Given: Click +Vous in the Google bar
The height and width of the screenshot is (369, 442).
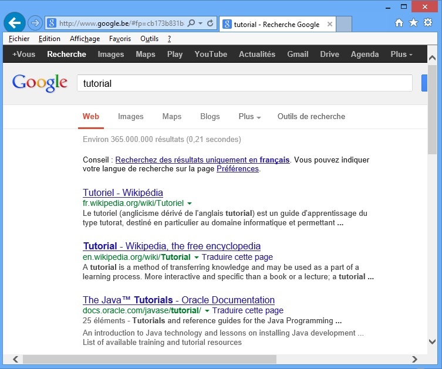Looking at the screenshot, I should [x=23, y=54].
